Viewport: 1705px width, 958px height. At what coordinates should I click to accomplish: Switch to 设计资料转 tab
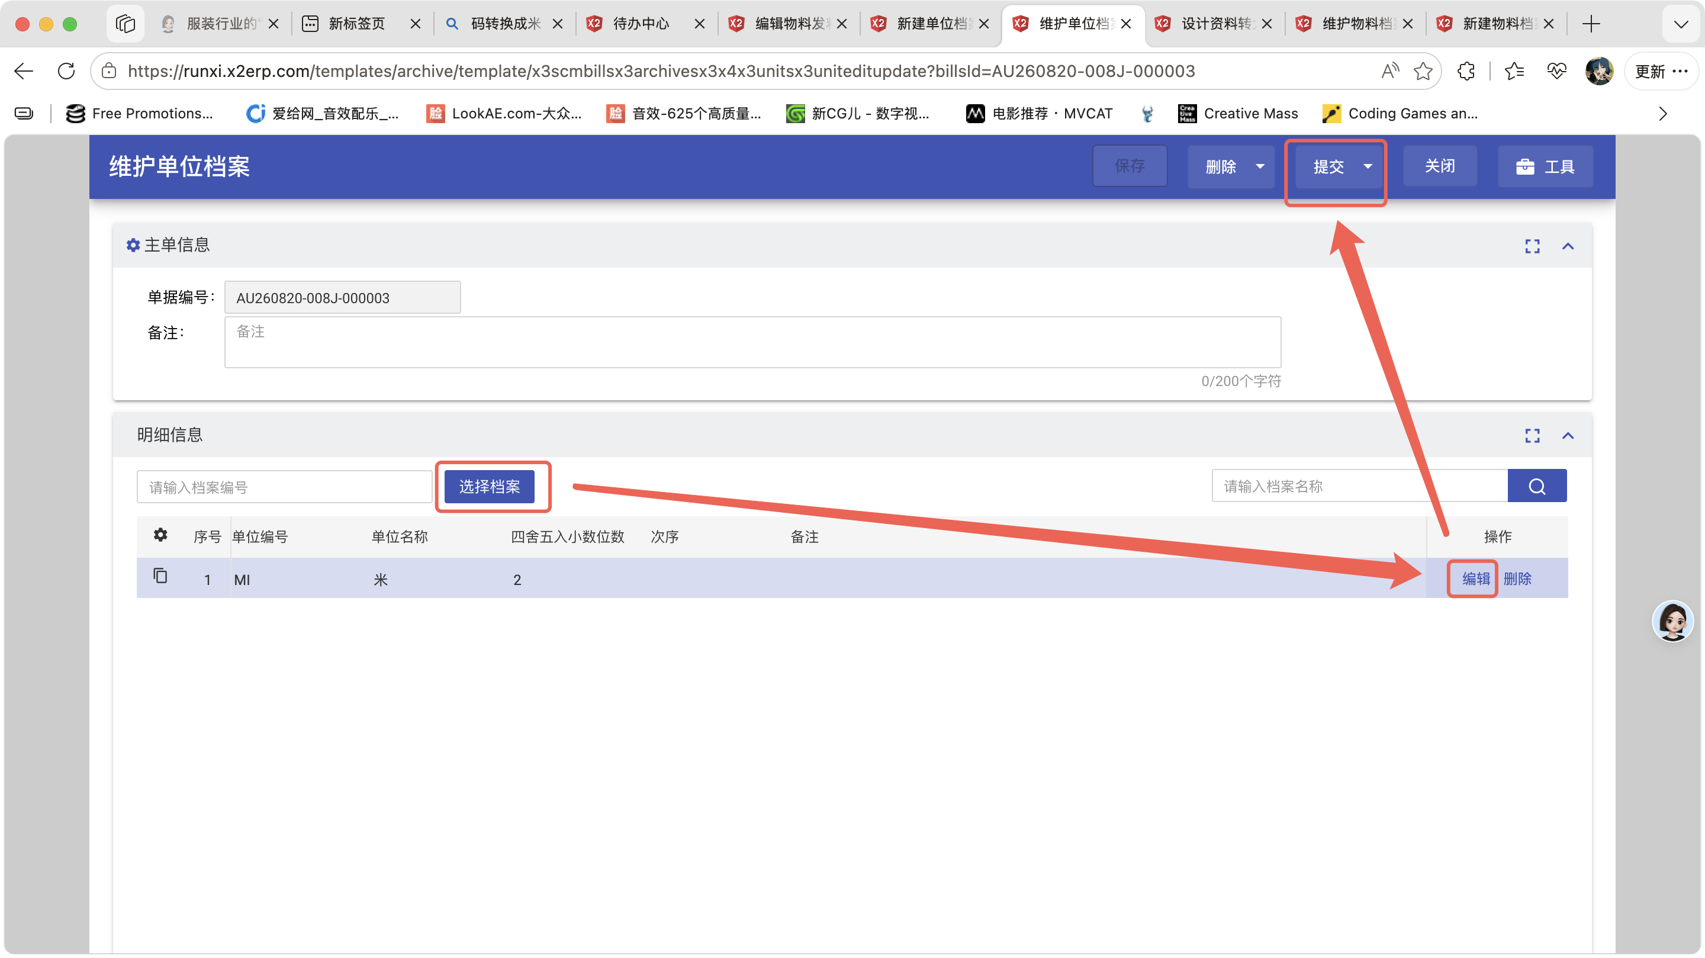click(x=1214, y=24)
